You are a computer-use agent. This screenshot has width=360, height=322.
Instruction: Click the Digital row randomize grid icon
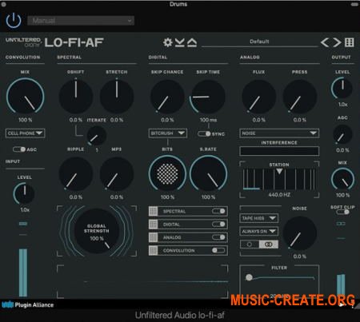pos(153,225)
